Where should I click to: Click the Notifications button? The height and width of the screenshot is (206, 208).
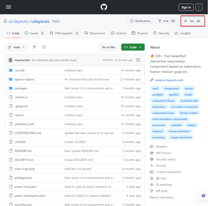point(140,21)
